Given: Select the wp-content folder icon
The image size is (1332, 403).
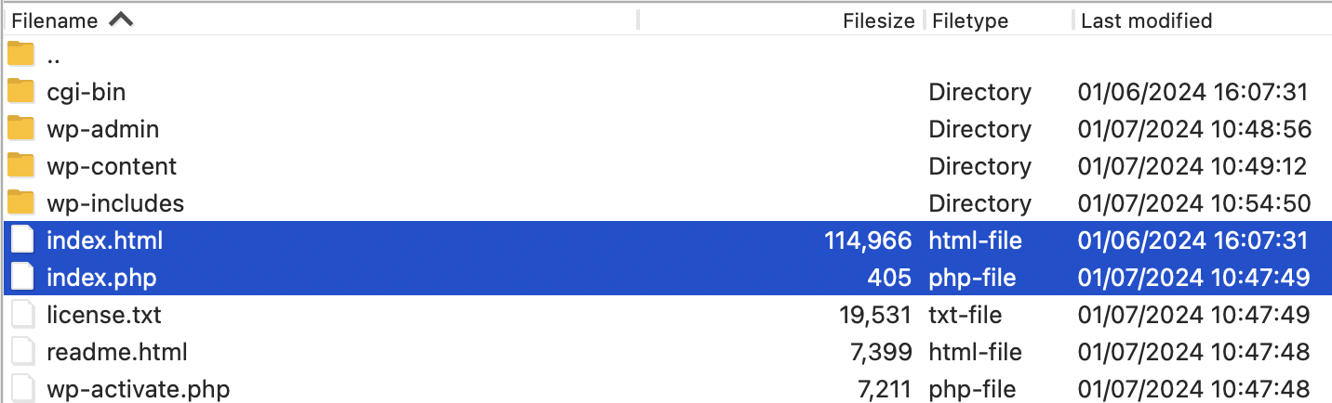Looking at the screenshot, I should coord(20,166).
